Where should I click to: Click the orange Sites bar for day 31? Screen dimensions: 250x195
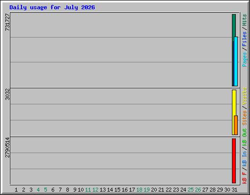236,125
